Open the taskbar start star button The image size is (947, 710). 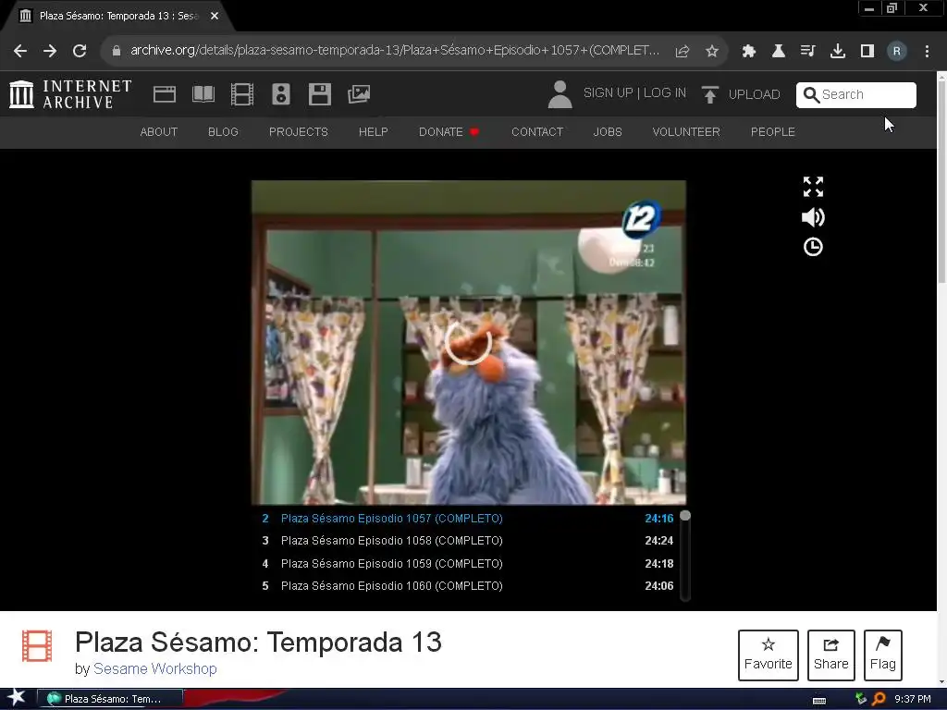(x=17, y=698)
